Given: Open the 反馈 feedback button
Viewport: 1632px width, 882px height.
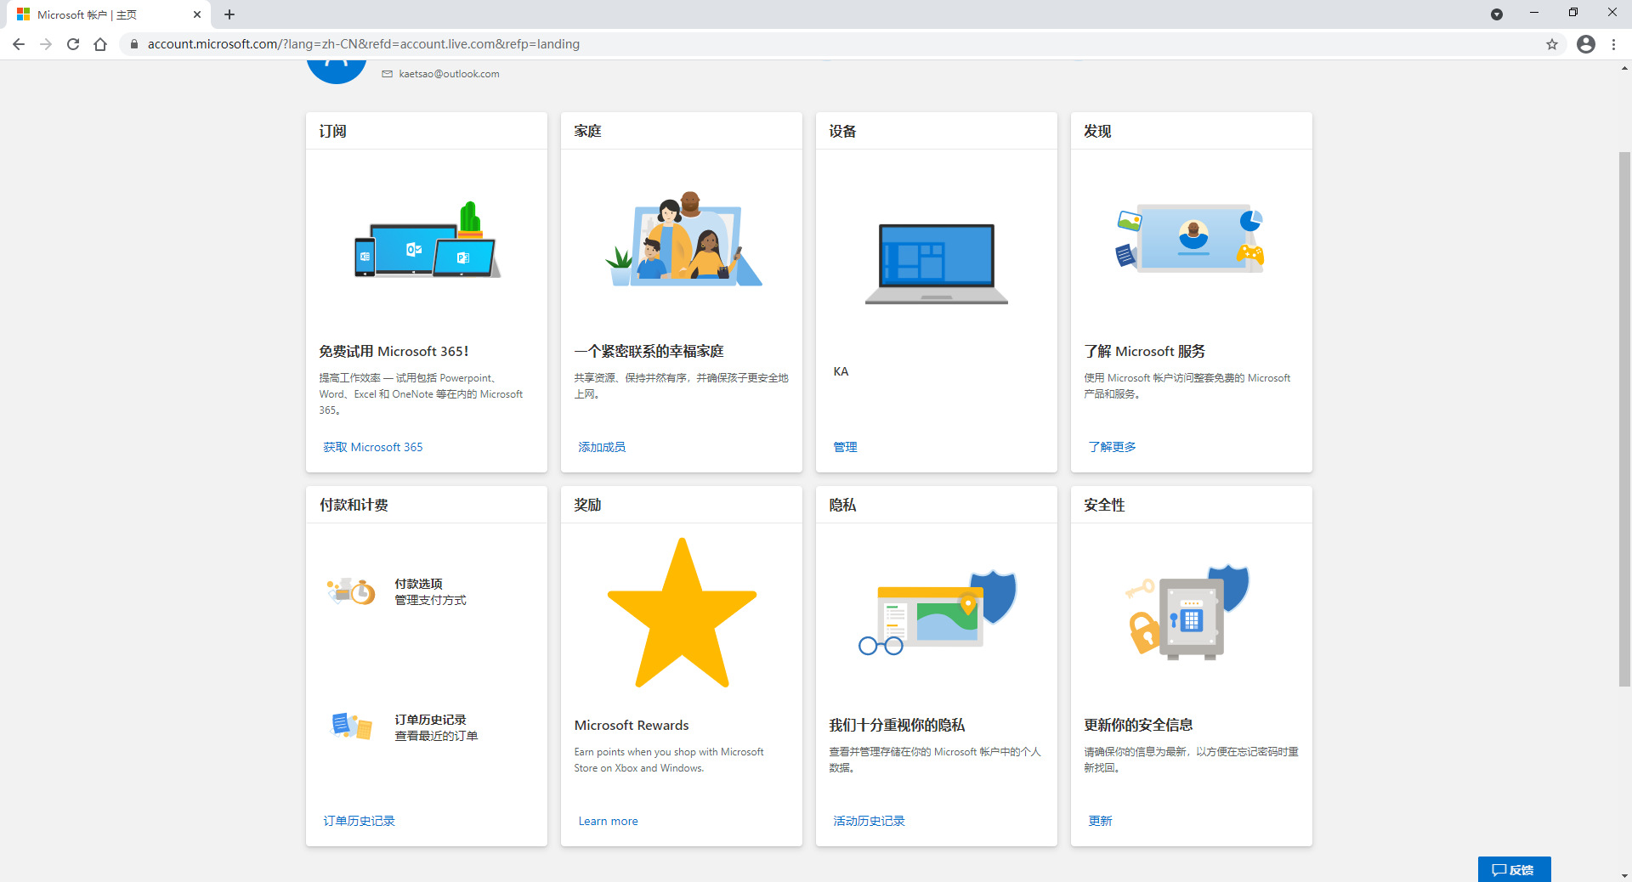Looking at the screenshot, I should (1514, 869).
